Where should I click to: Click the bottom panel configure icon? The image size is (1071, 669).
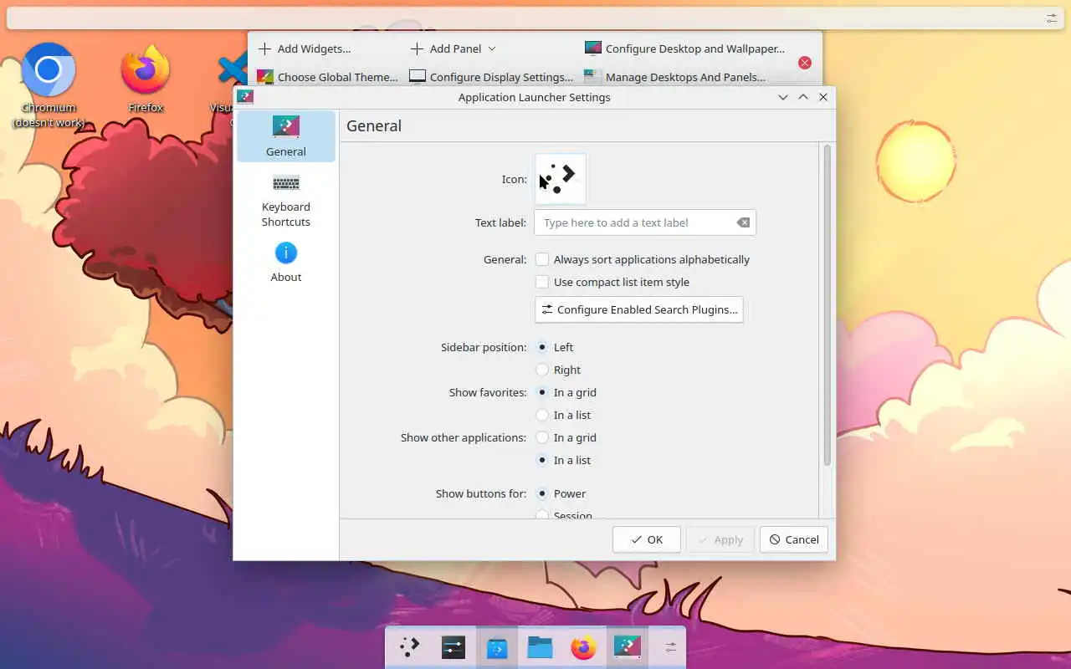tap(670, 647)
